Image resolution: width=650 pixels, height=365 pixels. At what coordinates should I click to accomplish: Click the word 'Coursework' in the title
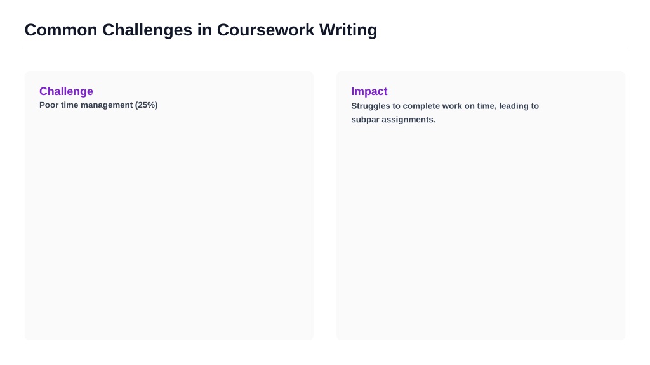265,30
